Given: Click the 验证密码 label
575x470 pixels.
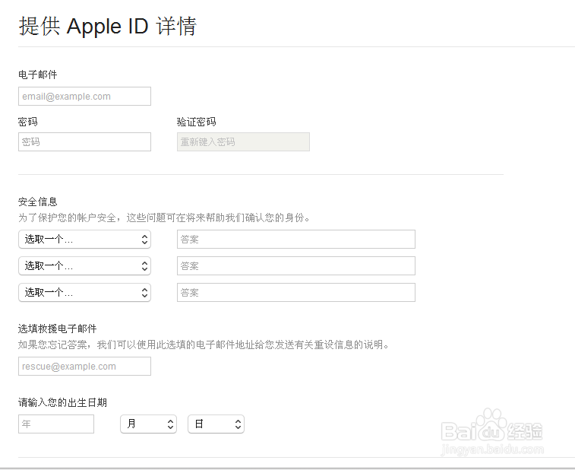Looking at the screenshot, I should (197, 122).
